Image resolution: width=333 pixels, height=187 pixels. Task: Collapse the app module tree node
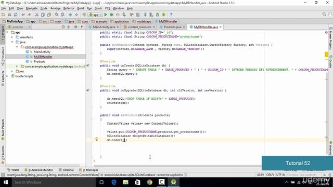coord(7,32)
